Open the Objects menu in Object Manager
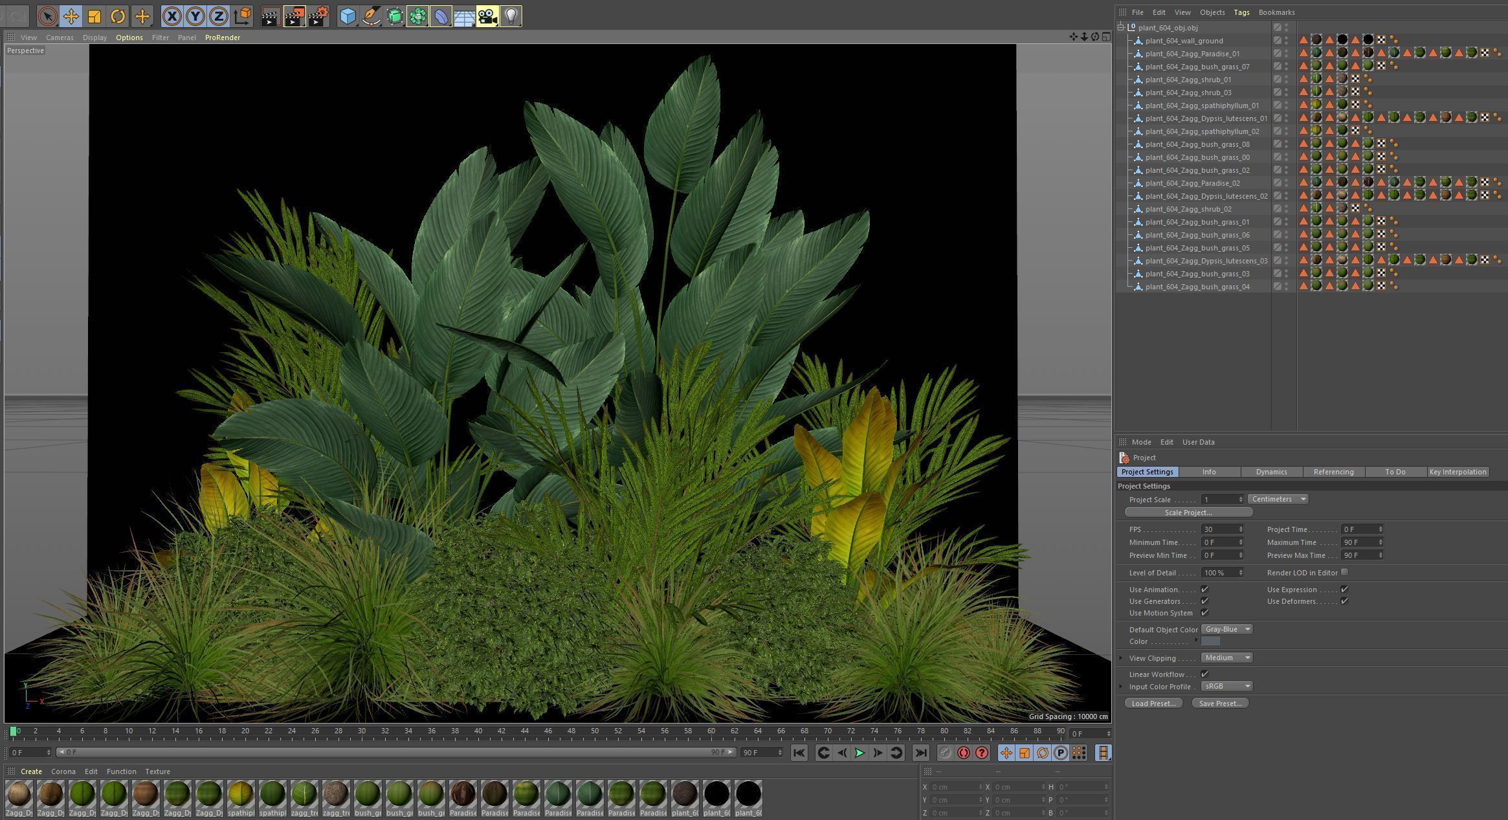 (1212, 12)
